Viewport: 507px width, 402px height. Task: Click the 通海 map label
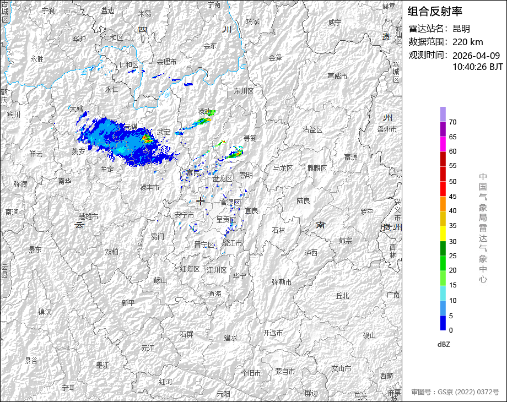(215, 294)
